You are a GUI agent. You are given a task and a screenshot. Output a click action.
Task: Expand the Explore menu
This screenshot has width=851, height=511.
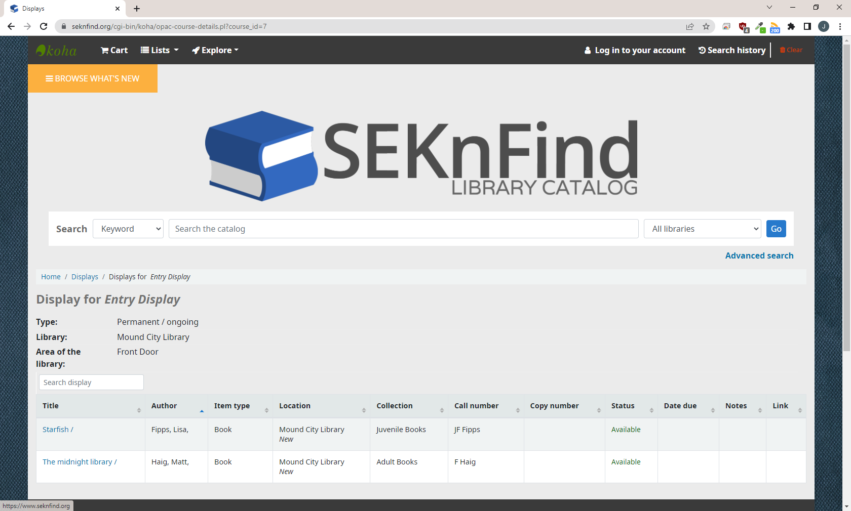[x=215, y=50]
